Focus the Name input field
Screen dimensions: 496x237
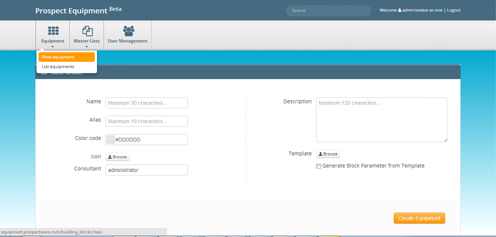tap(147, 103)
